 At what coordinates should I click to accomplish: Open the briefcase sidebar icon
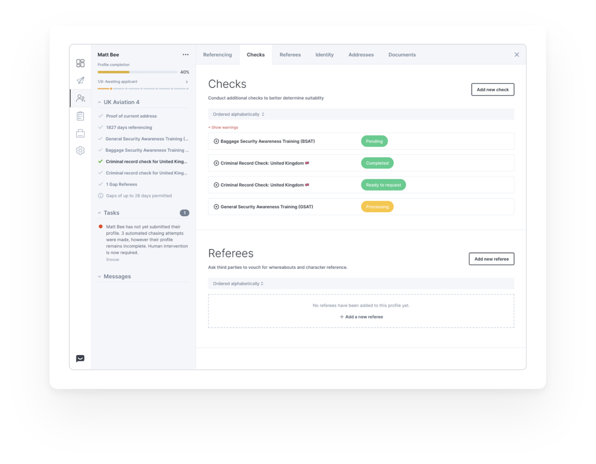(x=80, y=133)
